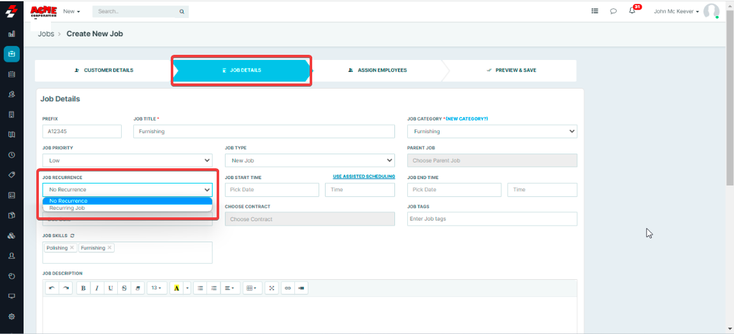Screen dimensions: 734x334
Task: Click the Job Title field
Action: [264, 132]
